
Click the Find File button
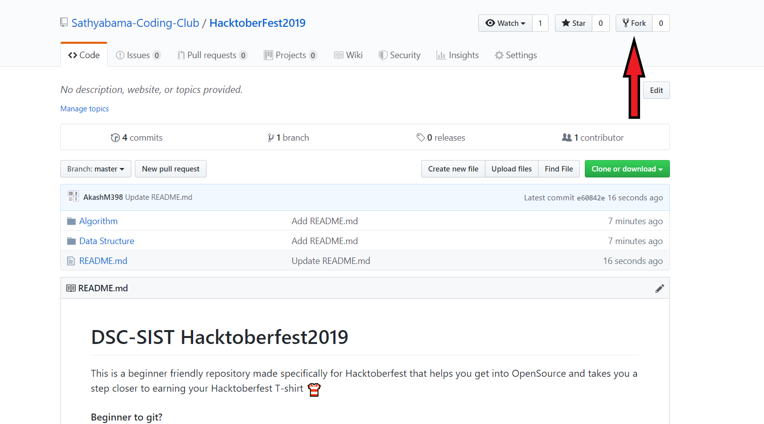click(x=559, y=169)
